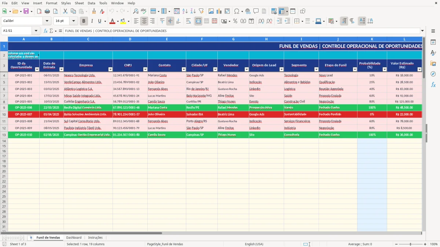Select column K header
The image size is (440, 247).
[372, 39]
